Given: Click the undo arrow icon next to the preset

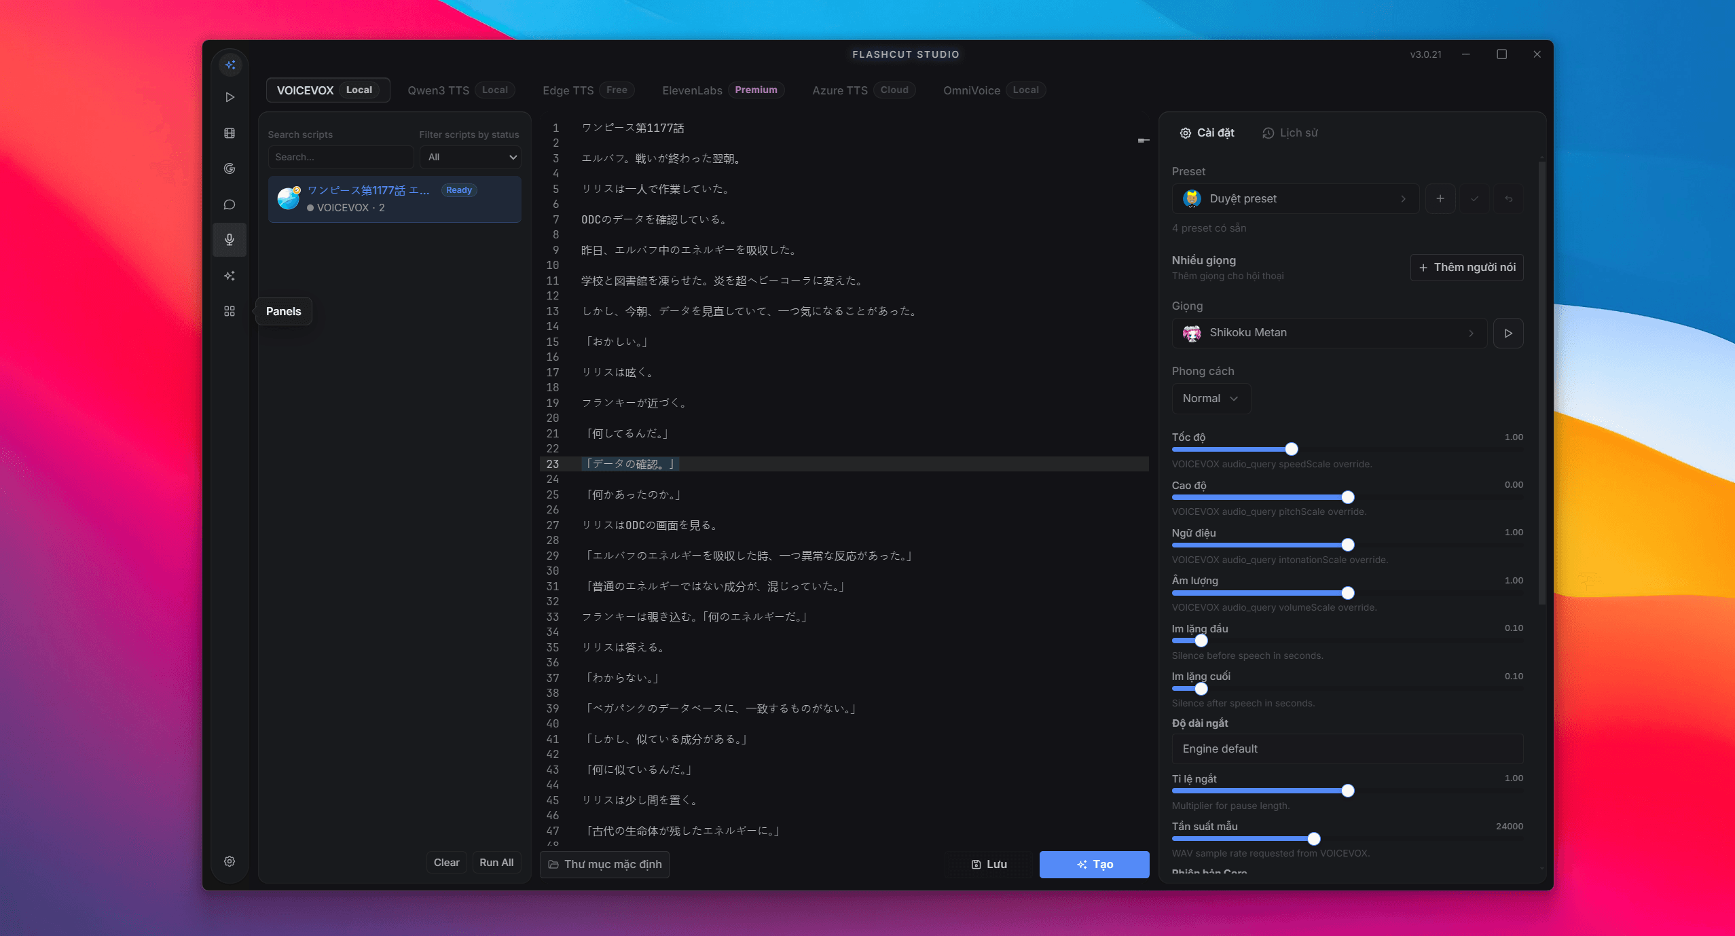Looking at the screenshot, I should coord(1508,198).
